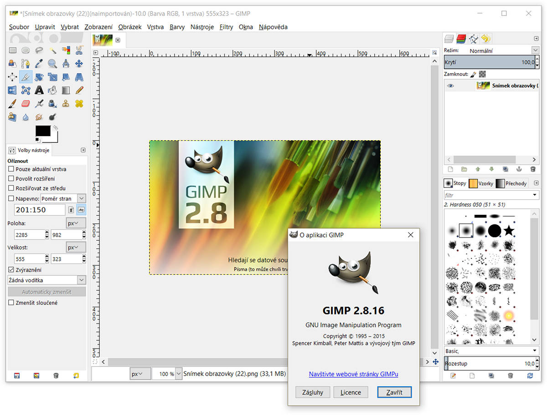Open Navštivte webové stránky GIMPu link

point(354,374)
